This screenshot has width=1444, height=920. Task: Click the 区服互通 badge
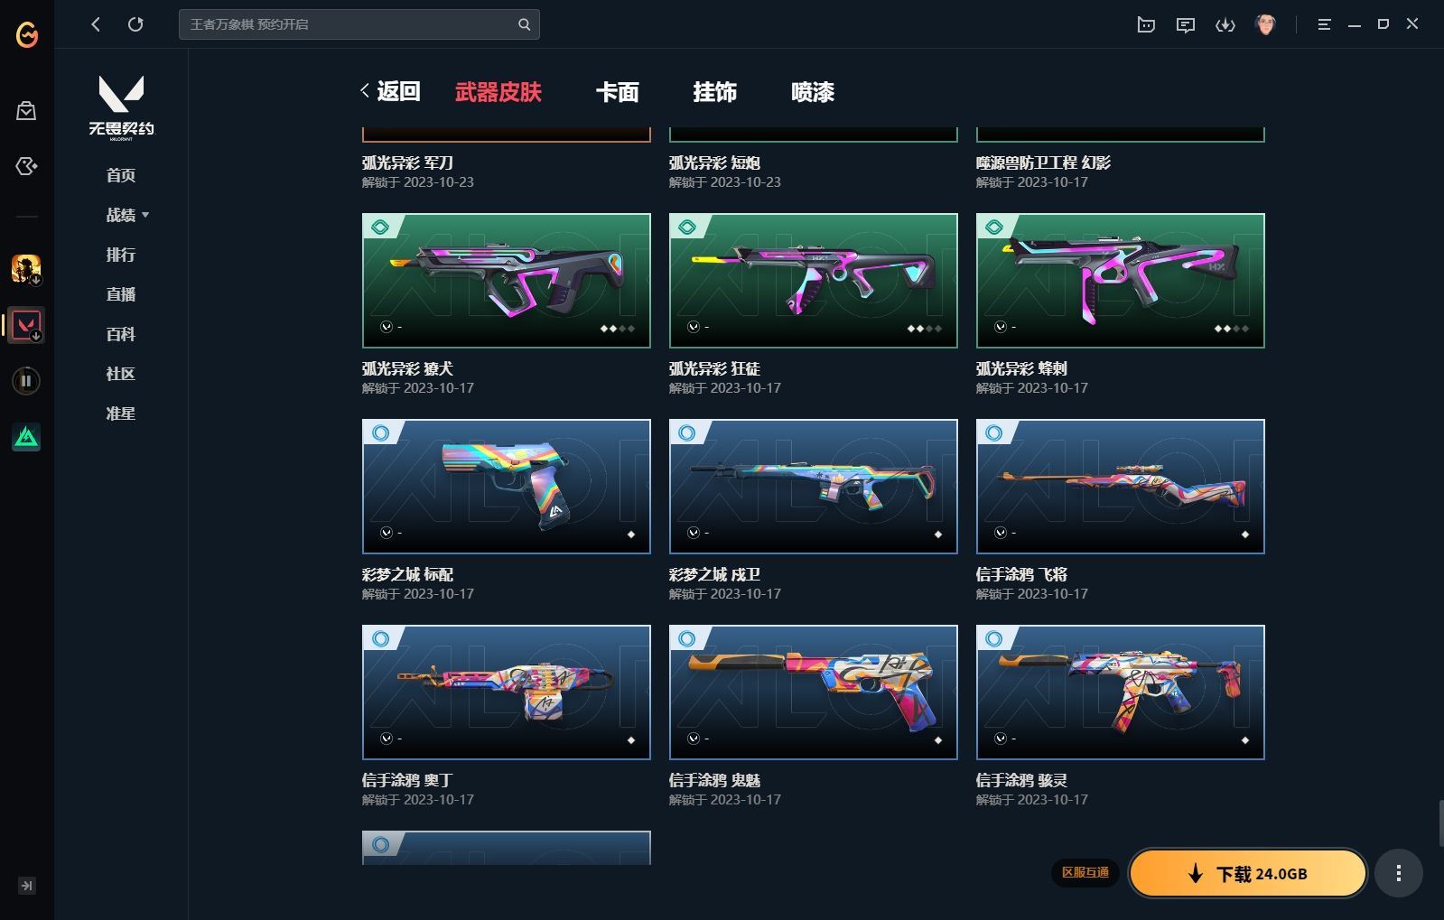click(x=1085, y=873)
